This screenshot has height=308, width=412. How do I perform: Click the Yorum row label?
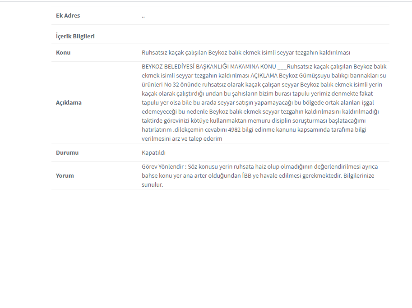point(65,176)
